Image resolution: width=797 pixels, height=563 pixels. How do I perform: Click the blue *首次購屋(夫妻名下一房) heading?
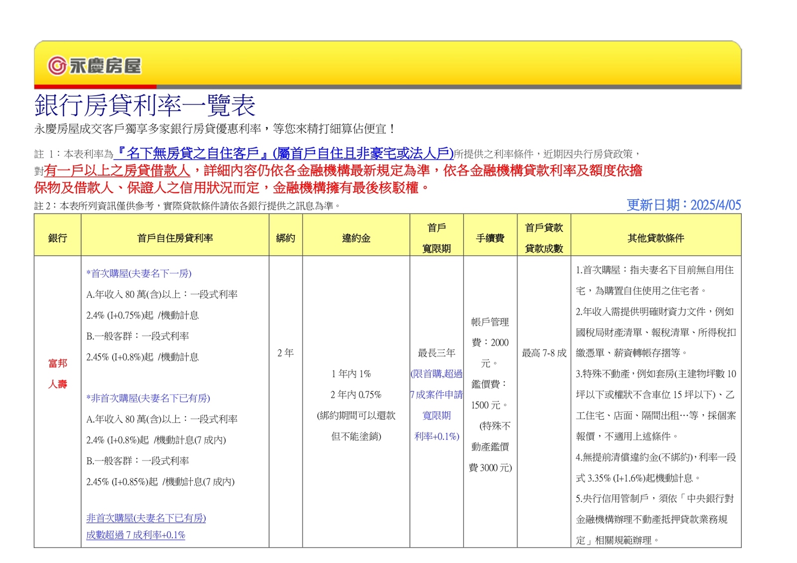[x=139, y=273]
